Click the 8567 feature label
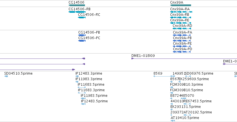The image size is (237, 122). click(174, 79)
